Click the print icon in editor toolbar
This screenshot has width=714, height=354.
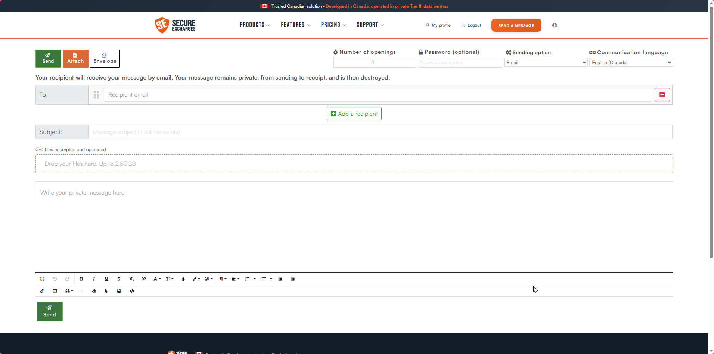(119, 291)
